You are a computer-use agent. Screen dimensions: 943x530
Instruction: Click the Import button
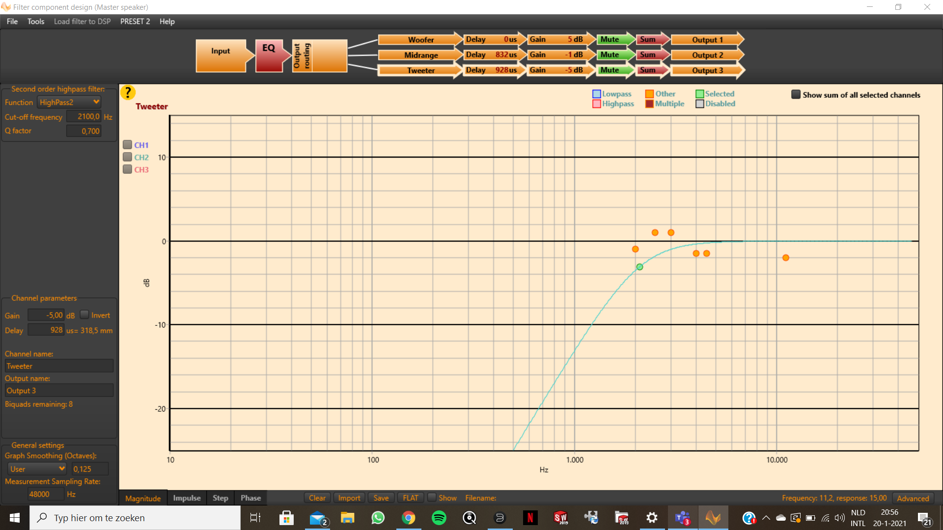[x=349, y=498]
